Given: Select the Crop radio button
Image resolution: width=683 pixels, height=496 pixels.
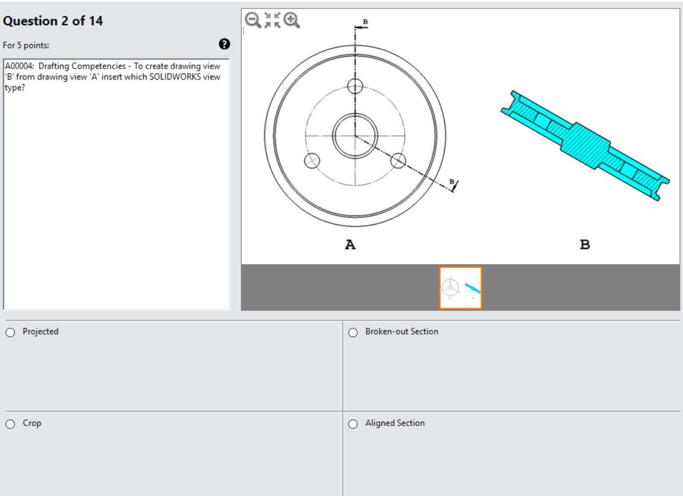Looking at the screenshot, I should click(9, 423).
